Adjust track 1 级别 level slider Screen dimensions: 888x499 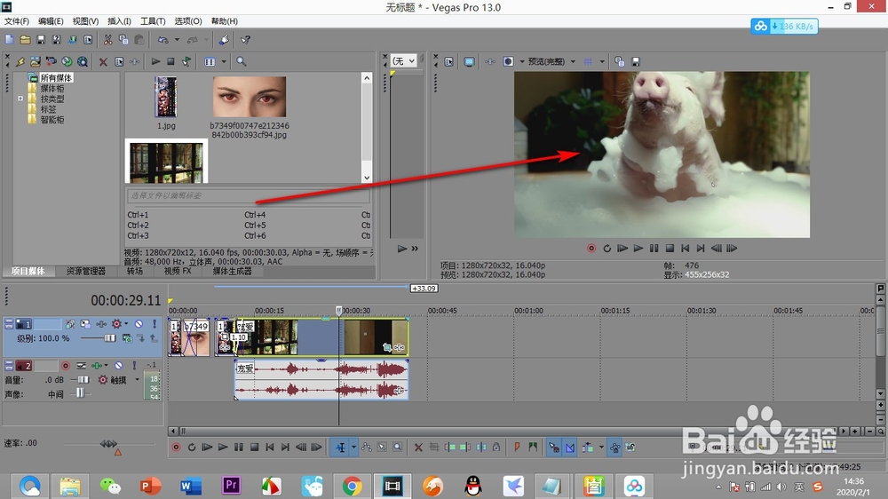coord(110,338)
